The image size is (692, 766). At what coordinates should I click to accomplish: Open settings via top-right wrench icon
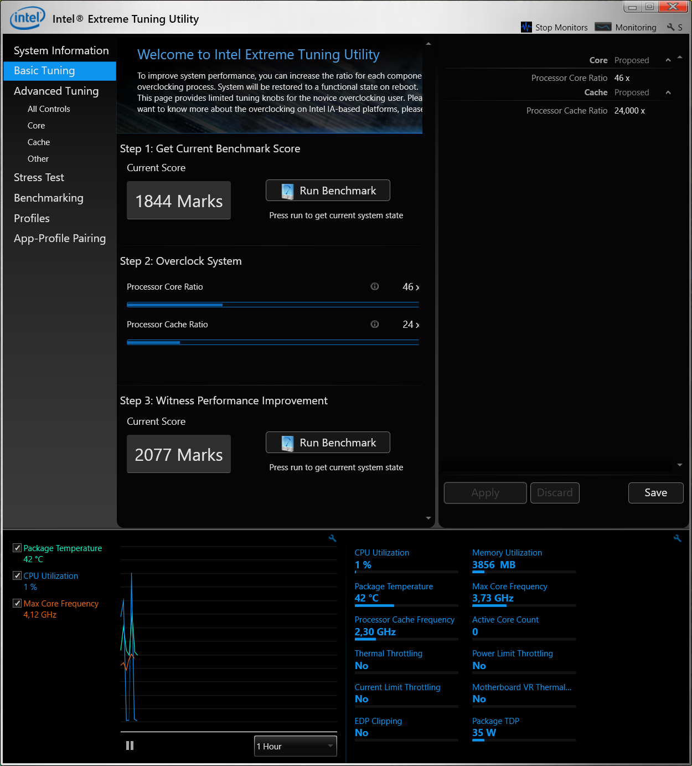(x=670, y=27)
